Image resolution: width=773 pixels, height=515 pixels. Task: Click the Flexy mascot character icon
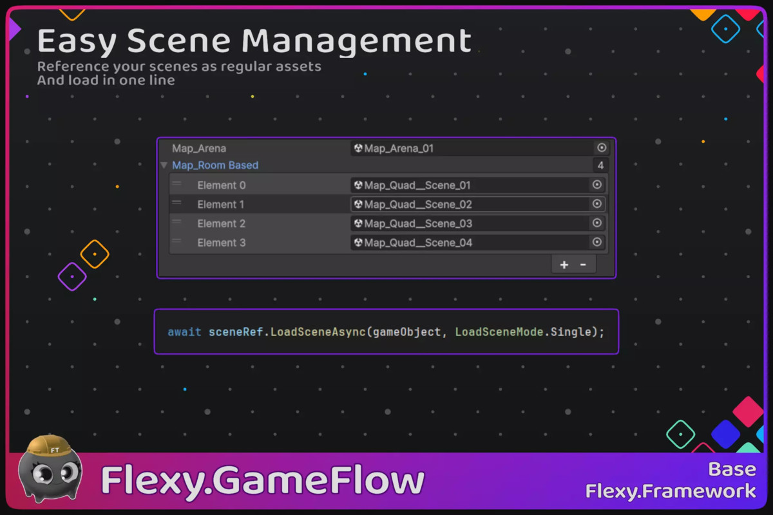pyautogui.click(x=50, y=469)
